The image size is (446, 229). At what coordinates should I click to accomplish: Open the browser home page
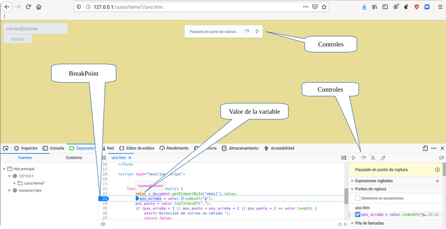pos(39,7)
